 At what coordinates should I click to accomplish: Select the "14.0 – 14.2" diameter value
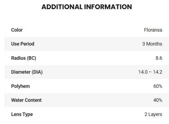[150, 72]
